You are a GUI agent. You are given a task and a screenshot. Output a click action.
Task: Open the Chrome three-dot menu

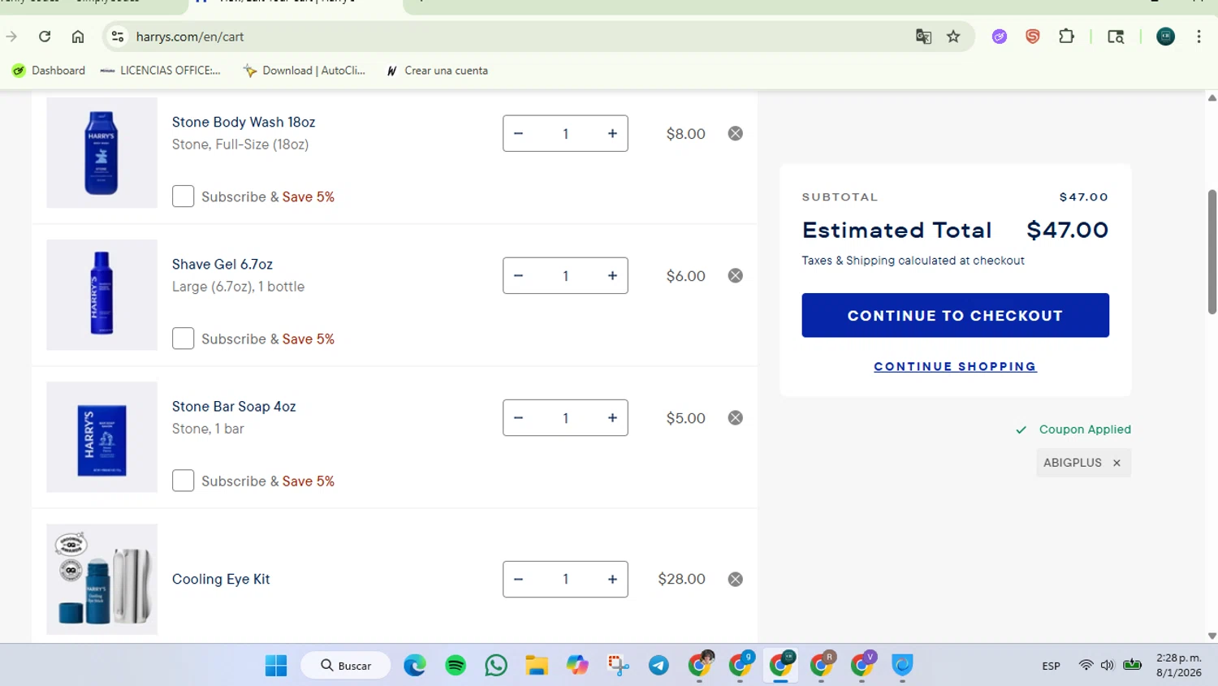(1199, 37)
